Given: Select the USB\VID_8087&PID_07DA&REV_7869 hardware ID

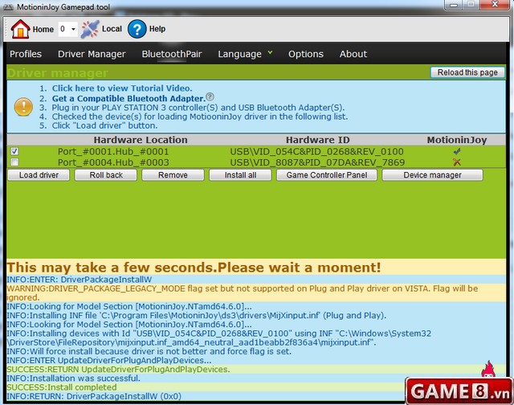Looking at the screenshot, I should [x=317, y=162].
